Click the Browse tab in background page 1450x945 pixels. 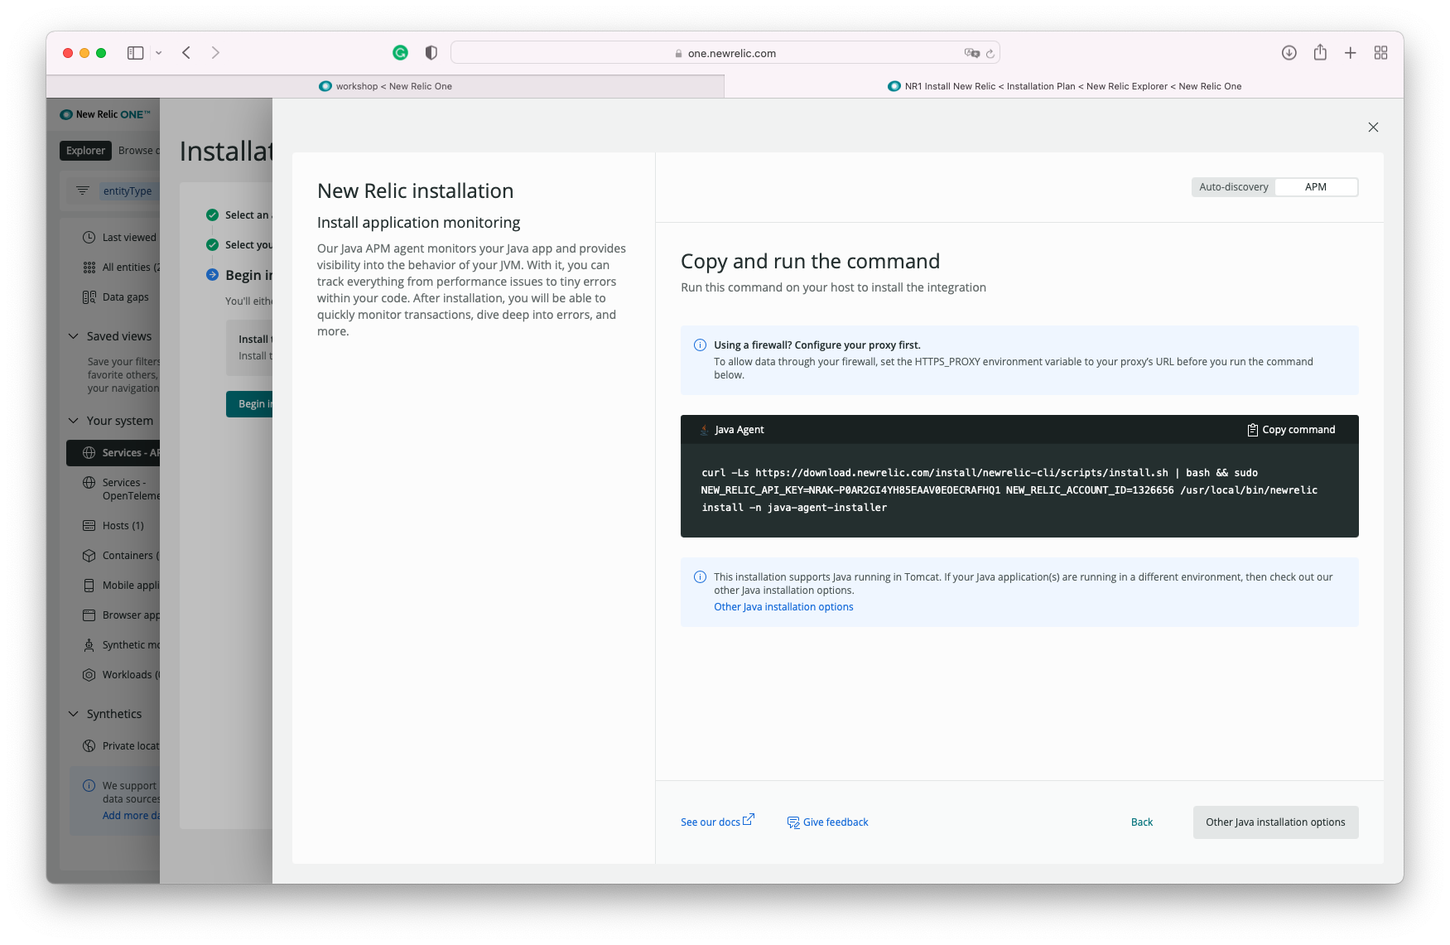coord(137,151)
